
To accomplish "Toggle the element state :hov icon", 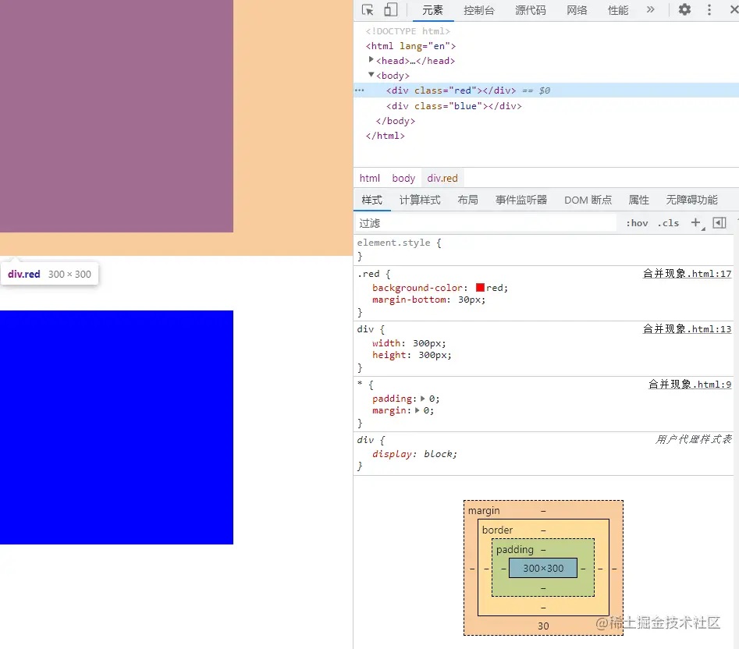I will tap(636, 222).
